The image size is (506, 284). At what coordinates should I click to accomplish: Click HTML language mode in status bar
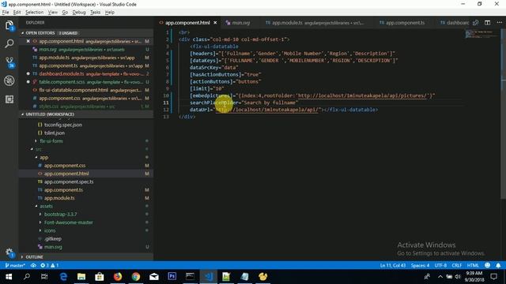pyautogui.click(x=473, y=265)
